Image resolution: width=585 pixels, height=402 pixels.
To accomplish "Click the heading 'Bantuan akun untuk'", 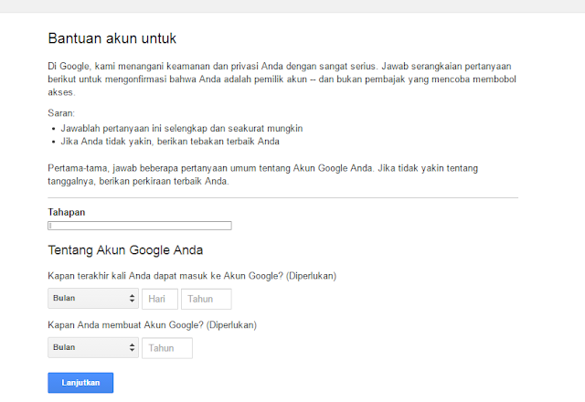I will click(112, 38).
